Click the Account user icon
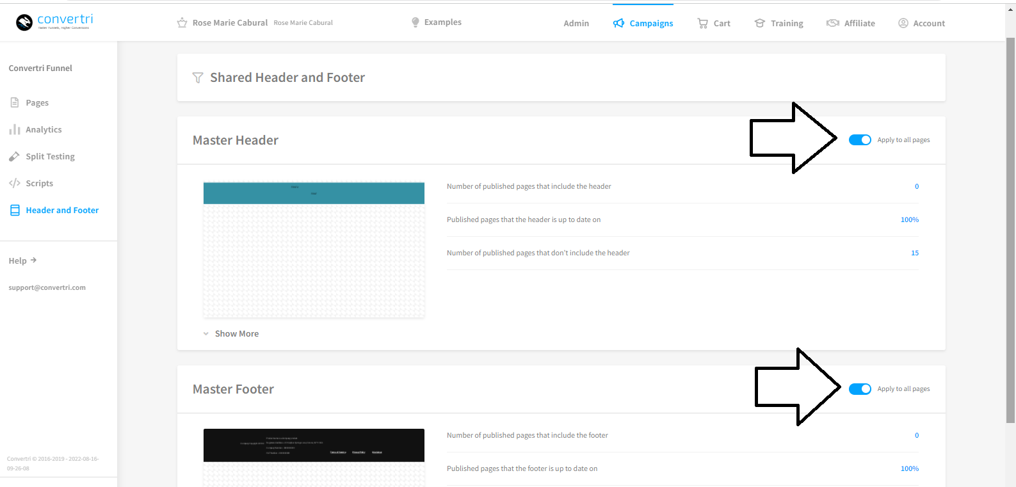This screenshot has width=1016, height=487. (903, 23)
